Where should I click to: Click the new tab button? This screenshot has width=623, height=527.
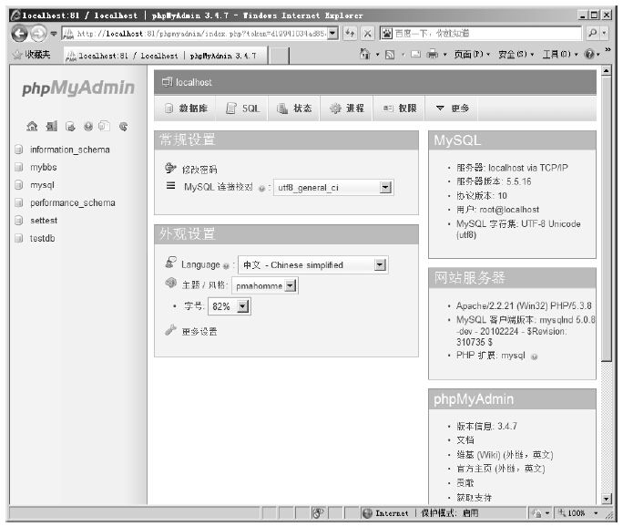pos(279,56)
